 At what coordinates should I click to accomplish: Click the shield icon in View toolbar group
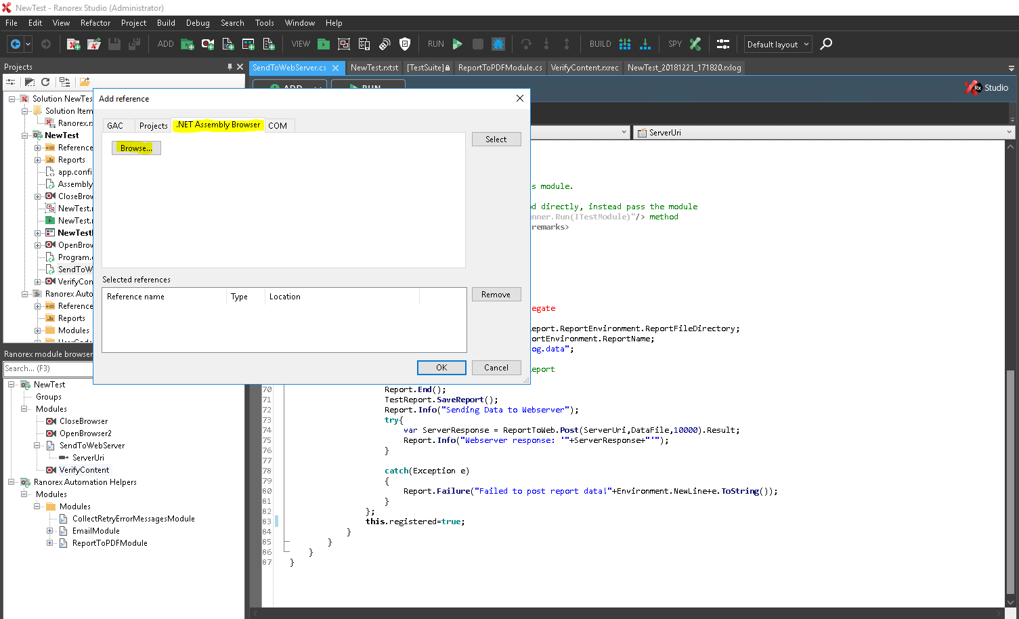[405, 44]
